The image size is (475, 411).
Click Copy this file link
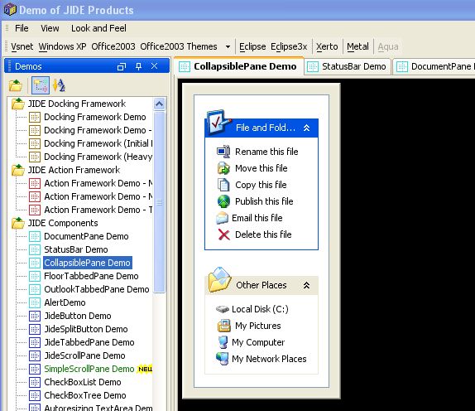point(261,185)
